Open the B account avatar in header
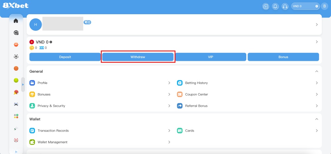This screenshot has width=331, height=154. [324, 6]
